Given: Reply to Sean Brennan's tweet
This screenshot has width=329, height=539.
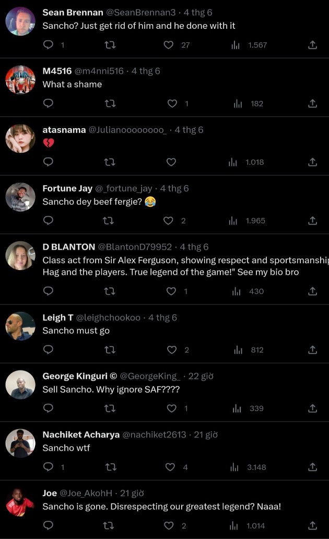Looking at the screenshot, I should pyautogui.click(x=48, y=45).
